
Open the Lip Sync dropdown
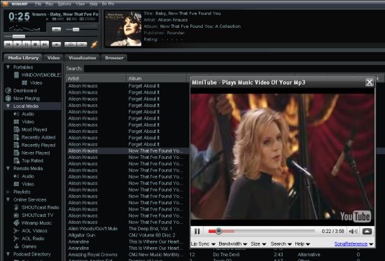pyautogui.click(x=203, y=244)
